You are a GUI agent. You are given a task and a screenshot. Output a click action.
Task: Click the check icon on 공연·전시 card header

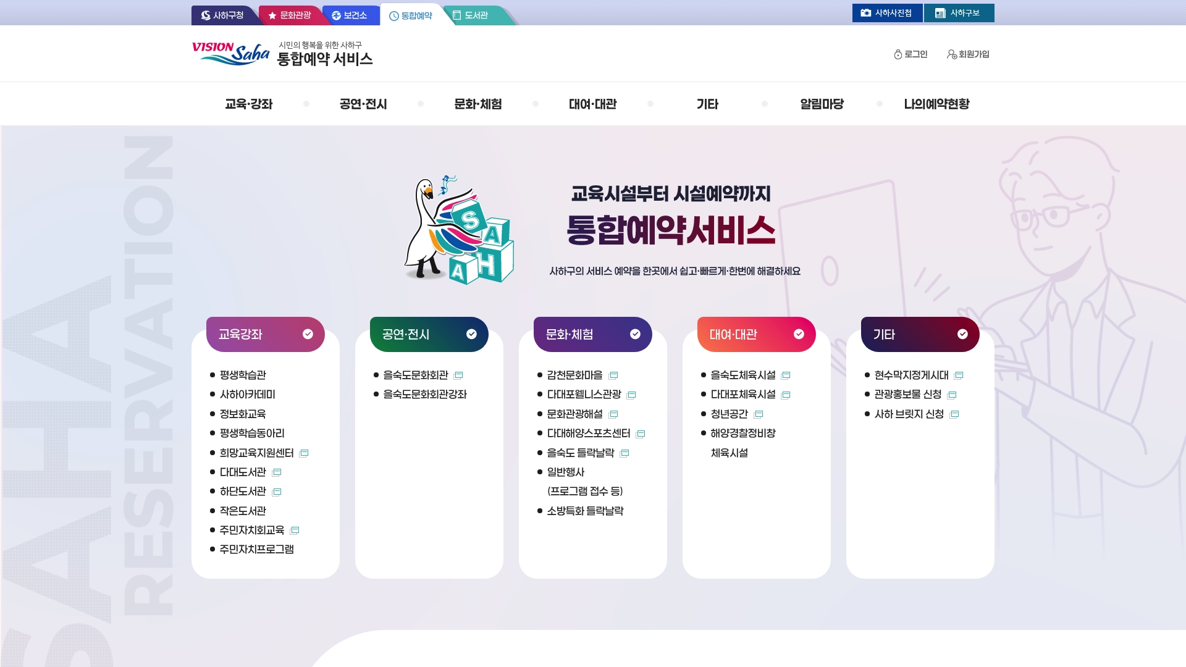(471, 334)
